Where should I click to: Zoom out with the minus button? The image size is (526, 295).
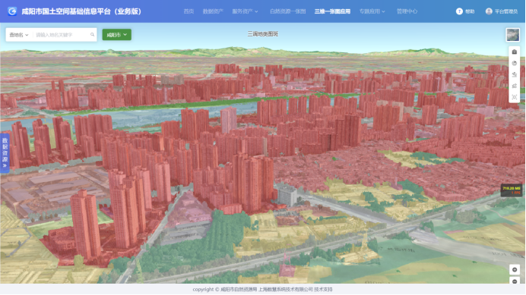tap(515, 281)
